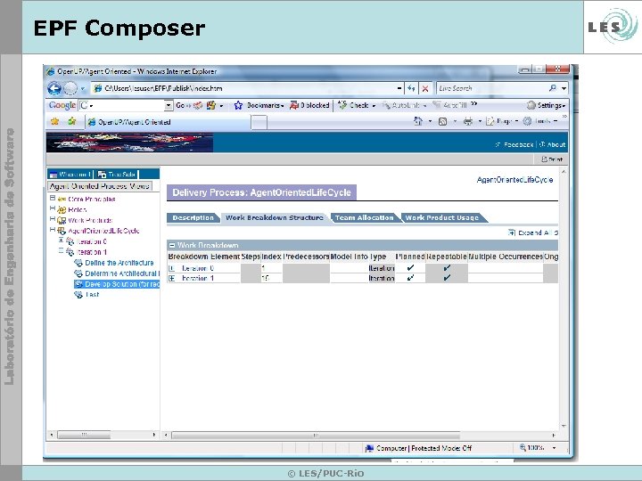Click the printer icon in command bar
The image size is (642, 481).
click(468, 121)
